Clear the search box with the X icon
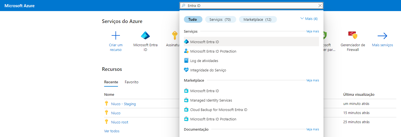Viewport: 401px width, 137px height. pyautogui.click(x=320, y=6)
